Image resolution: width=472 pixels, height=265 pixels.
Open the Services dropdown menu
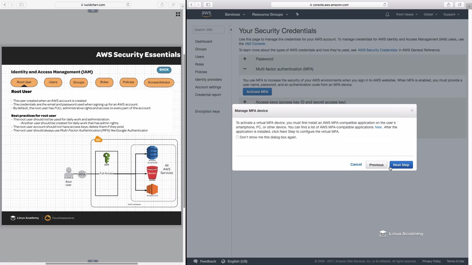coord(235,14)
